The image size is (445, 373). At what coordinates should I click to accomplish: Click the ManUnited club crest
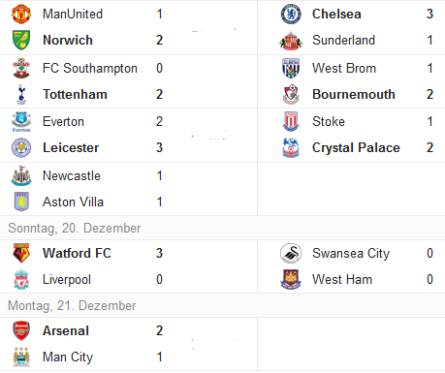21,14
